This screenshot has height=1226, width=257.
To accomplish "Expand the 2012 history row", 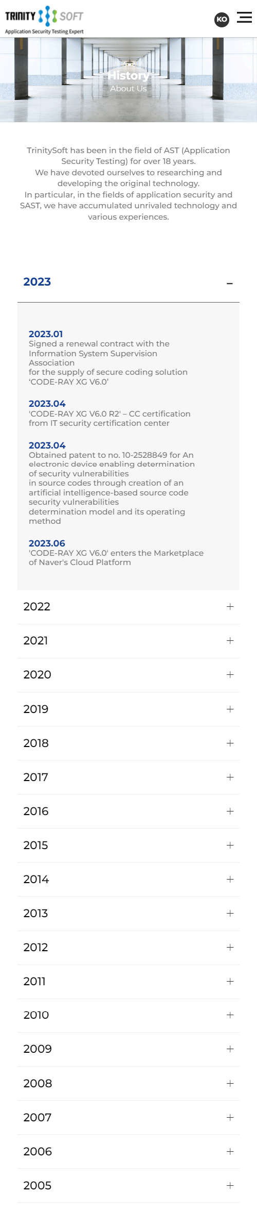I will [x=128, y=948].
